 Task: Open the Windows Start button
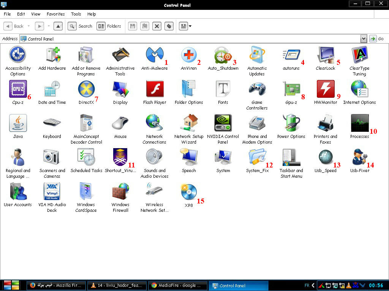tap(11, 285)
